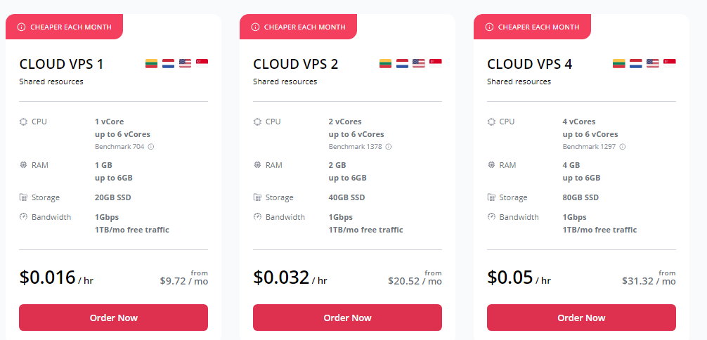Click the Netherlands flag on Cloud VPS 4
The height and width of the screenshot is (340, 707).
636,63
